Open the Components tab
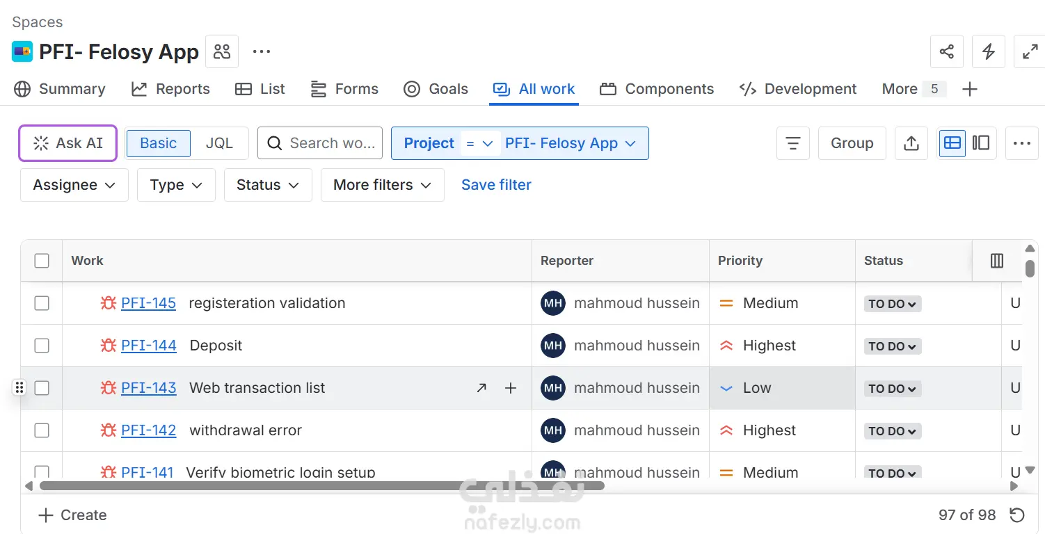 tap(657, 89)
